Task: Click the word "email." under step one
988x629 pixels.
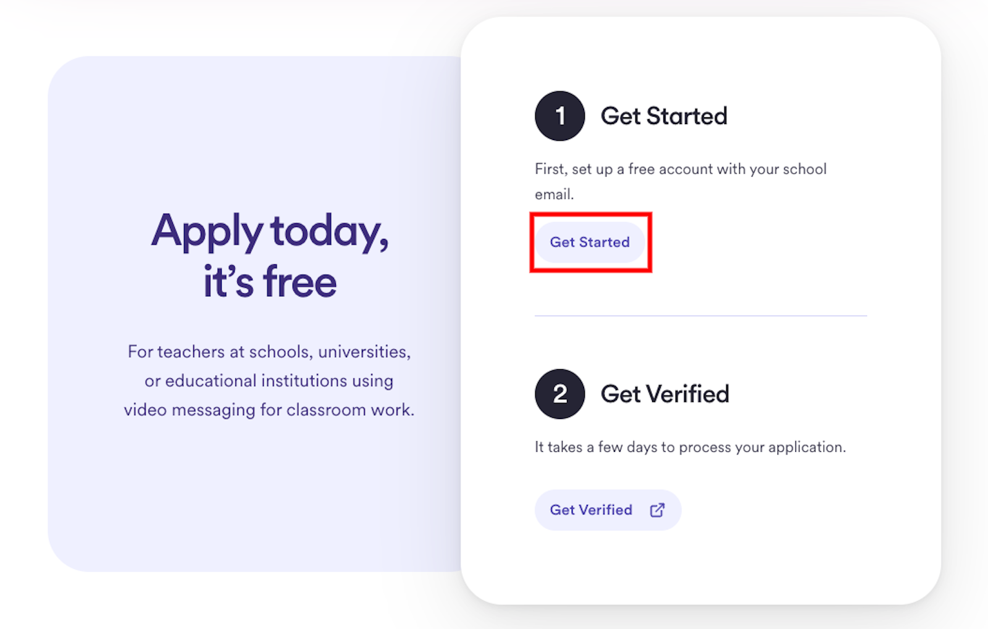Action: tap(554, 194)
